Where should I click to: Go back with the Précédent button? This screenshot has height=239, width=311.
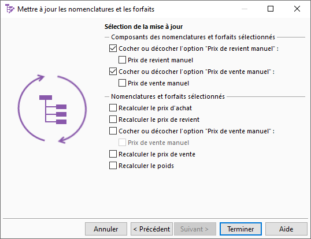tap(151, 229)
